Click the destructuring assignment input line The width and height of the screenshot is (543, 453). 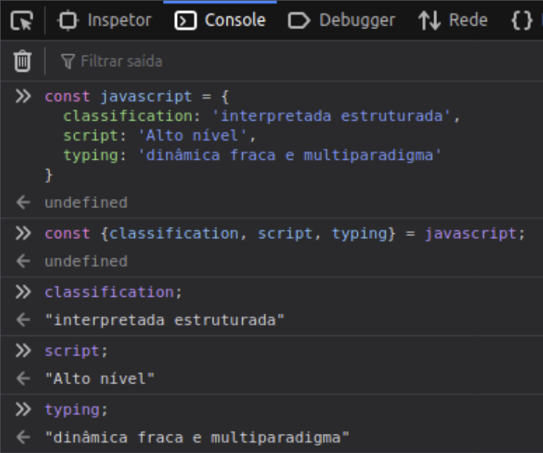tap(284, 234)
